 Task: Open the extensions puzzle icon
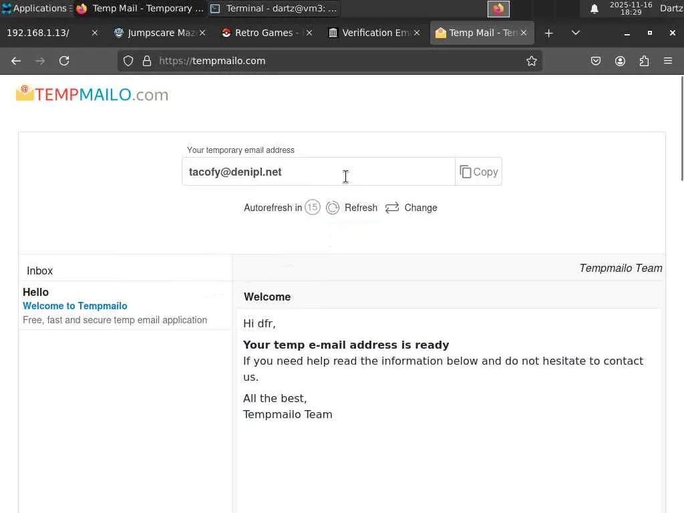[x=644, y=61]
